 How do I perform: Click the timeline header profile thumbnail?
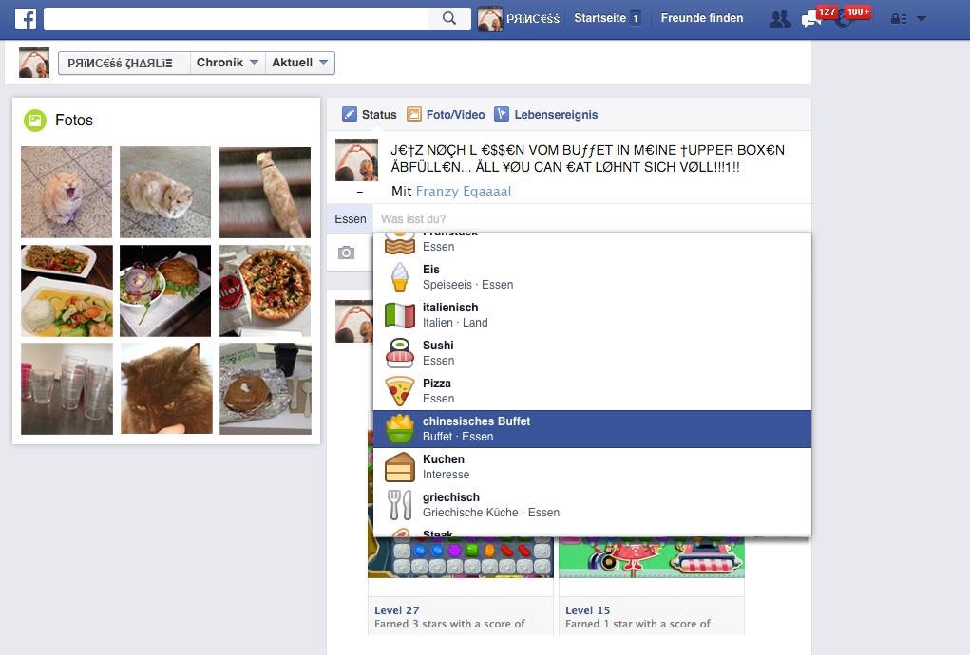coord(34,63)
